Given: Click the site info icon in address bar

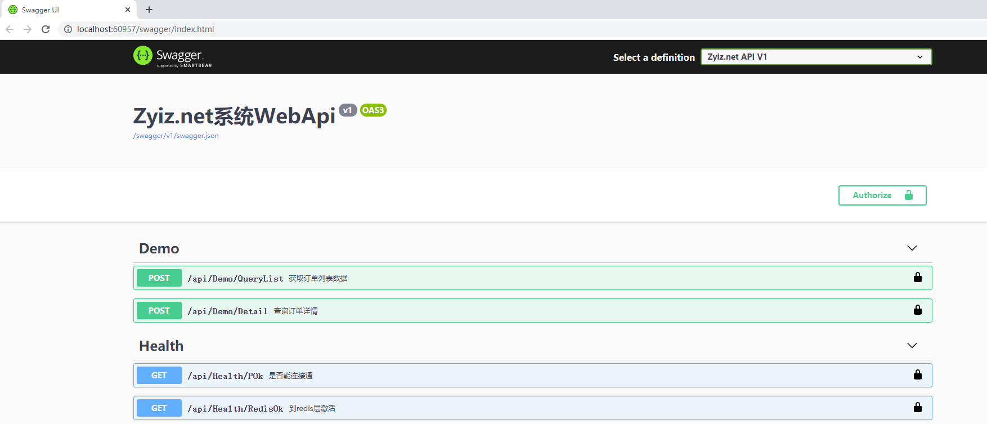Looking at the screenshot, I should click(68, 29).
